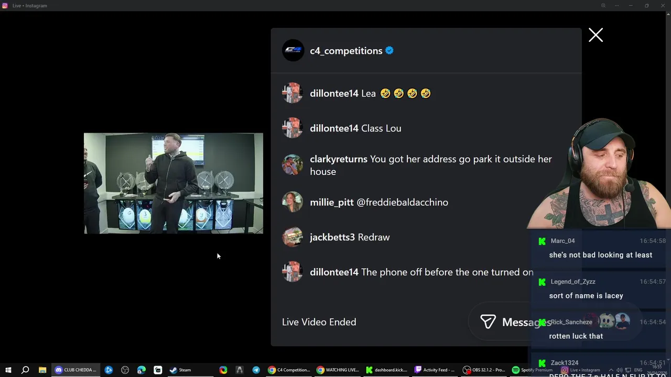Screen dimensions: 671x377
Task: Switch to C4 Competition Chrome window
Action: tap(289, 370)
